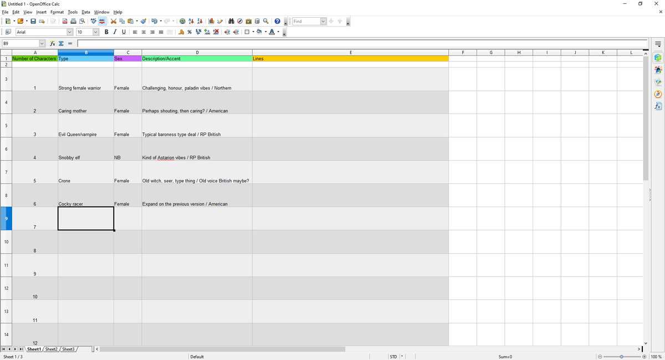
Task: Open sidebar Properties deck icon
Action: pos(658,57)
